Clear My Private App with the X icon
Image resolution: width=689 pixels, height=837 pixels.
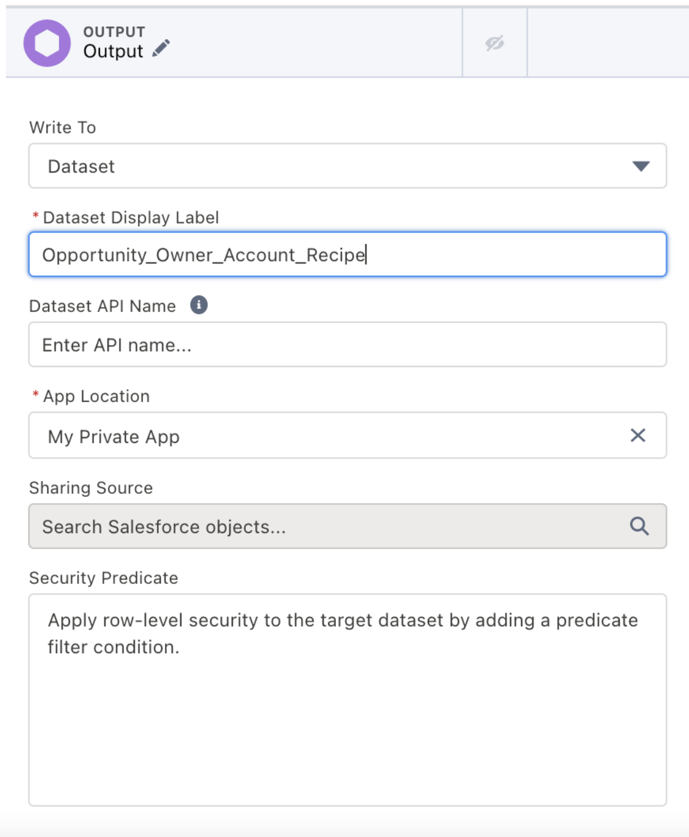638,435
